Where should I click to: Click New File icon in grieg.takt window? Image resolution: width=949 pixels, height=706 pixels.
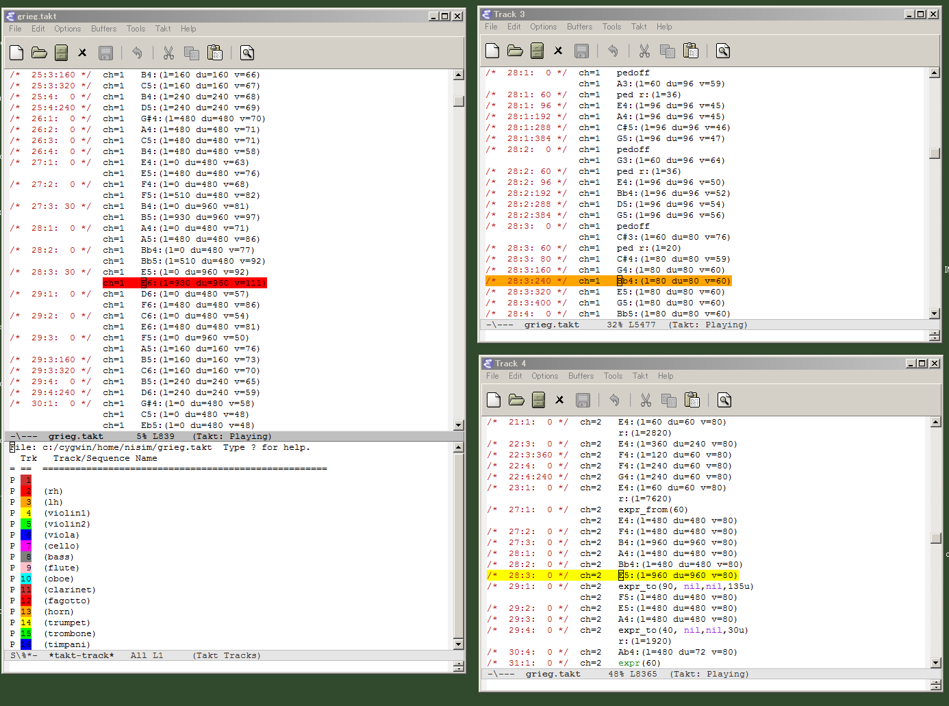point(16,53)
